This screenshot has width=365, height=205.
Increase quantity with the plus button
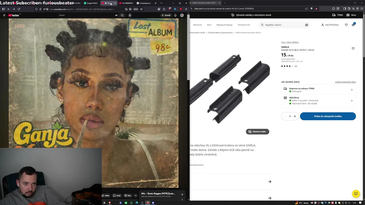click(295, 116)
